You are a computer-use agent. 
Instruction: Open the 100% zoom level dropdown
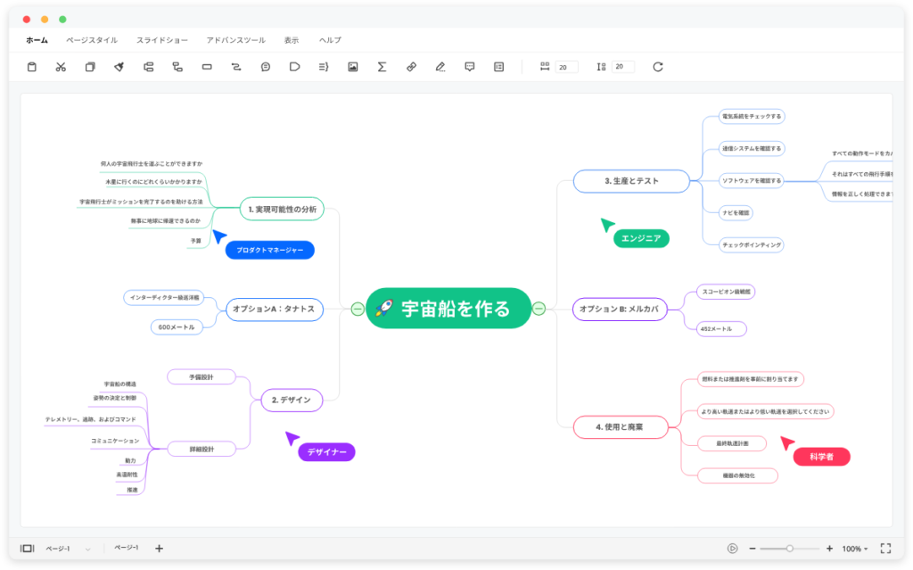tap(855, 549)
